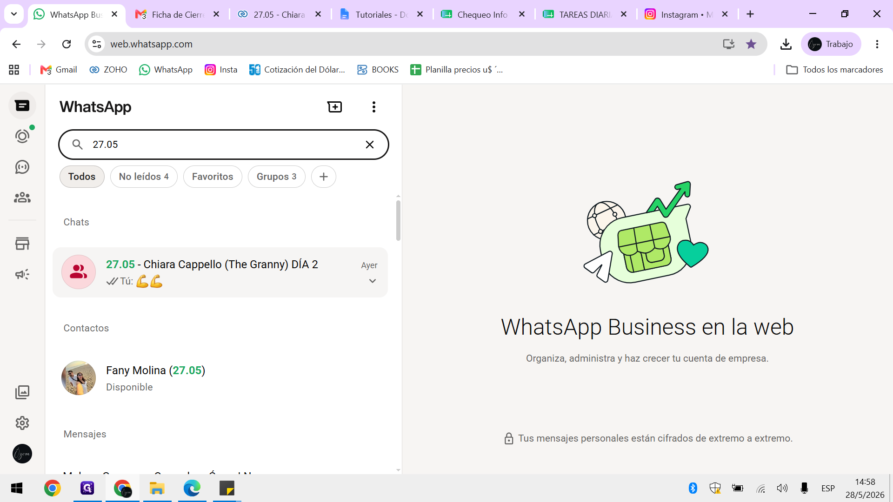Open the WhatsApp three-dot menu
Image resolution: width=893 pixels, height=502 pixels.
(x=374, y=107)
